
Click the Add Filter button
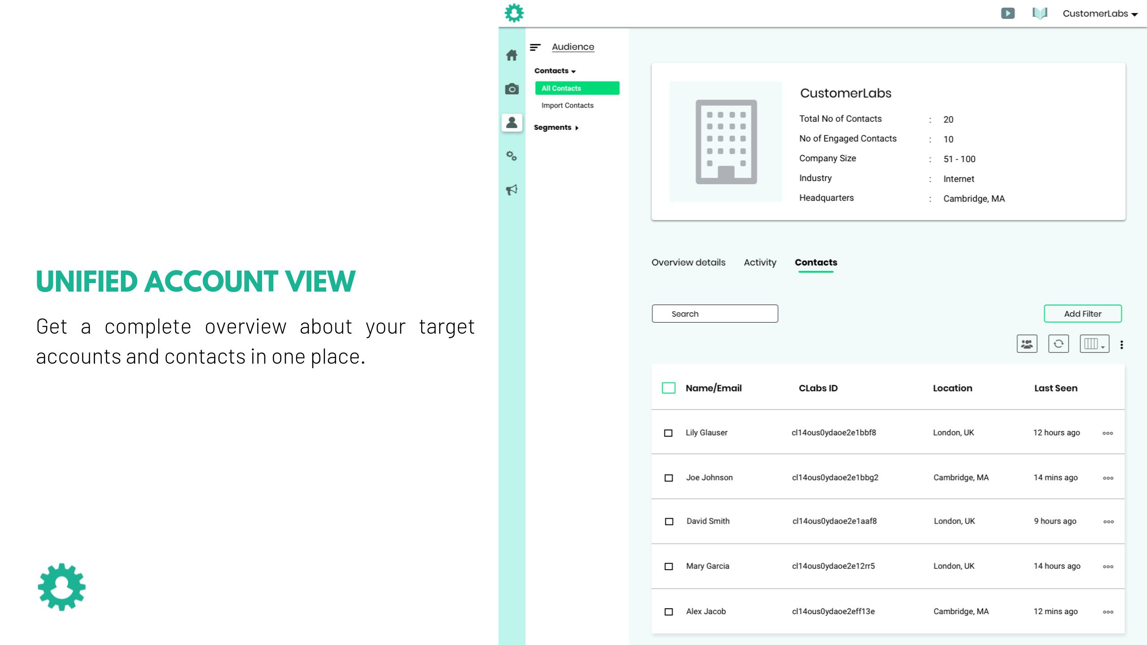point(1082,314)
